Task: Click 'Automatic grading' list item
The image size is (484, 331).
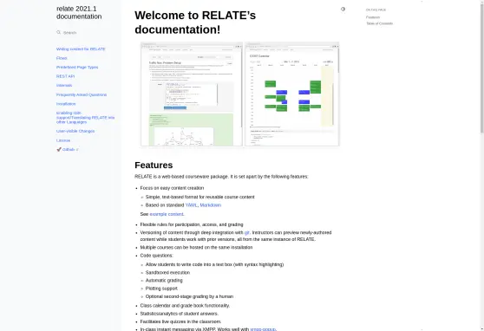Action: pyautogui.click(x=164, y=281)
